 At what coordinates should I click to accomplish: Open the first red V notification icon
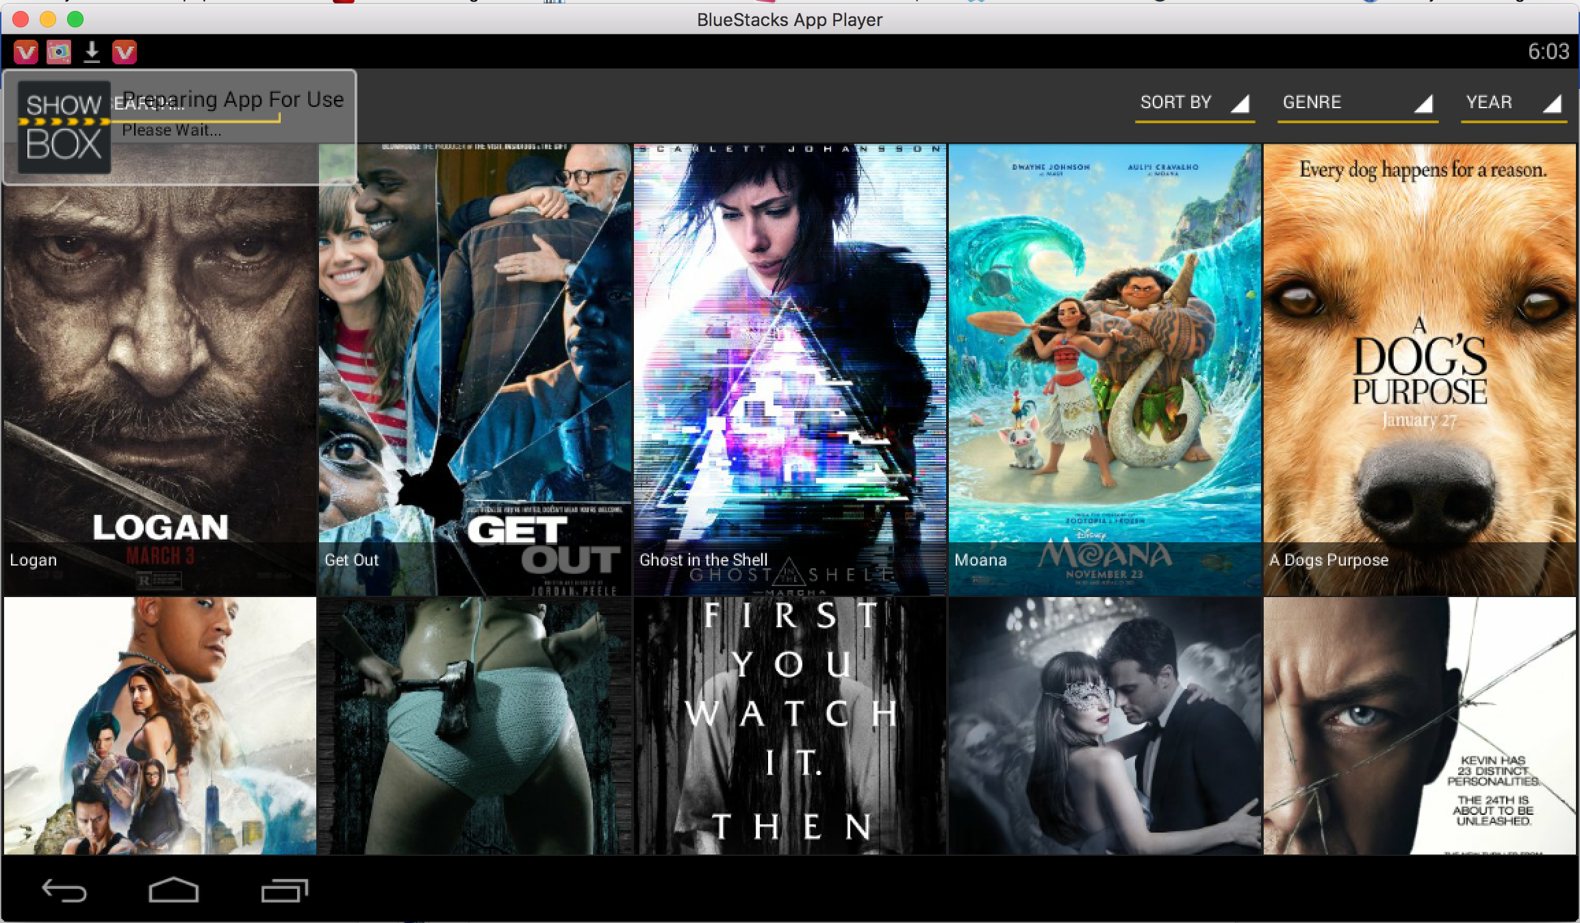pyautogui.click(x=26, y=52)
